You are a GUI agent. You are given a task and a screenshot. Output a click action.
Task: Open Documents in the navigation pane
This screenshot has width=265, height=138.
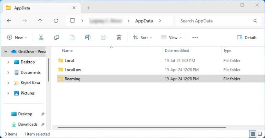click(x=31, y=72)
